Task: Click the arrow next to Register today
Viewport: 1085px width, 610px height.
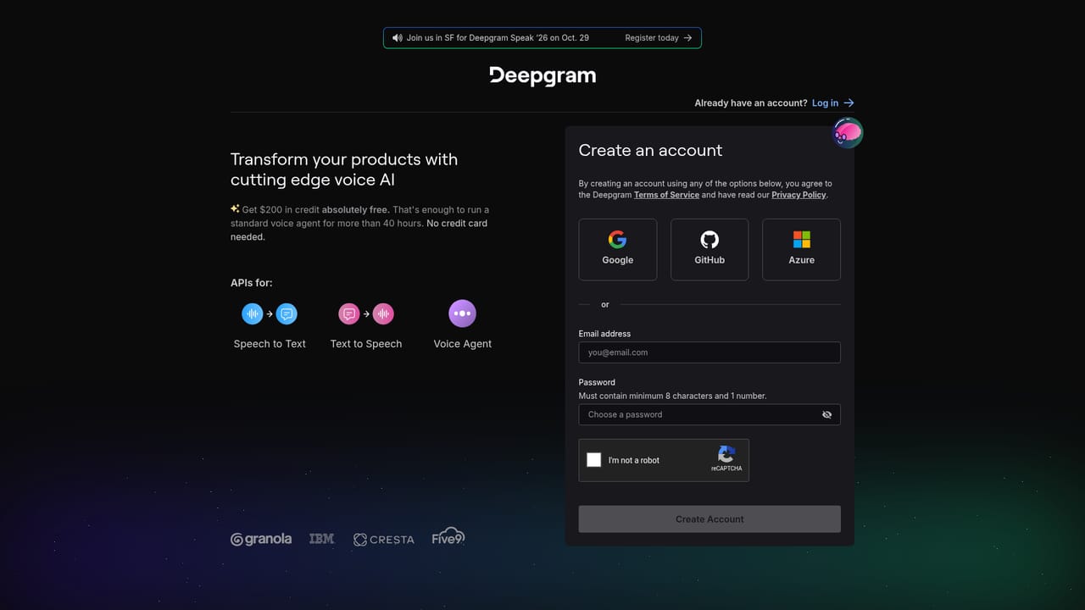Action: pos(687,38)
